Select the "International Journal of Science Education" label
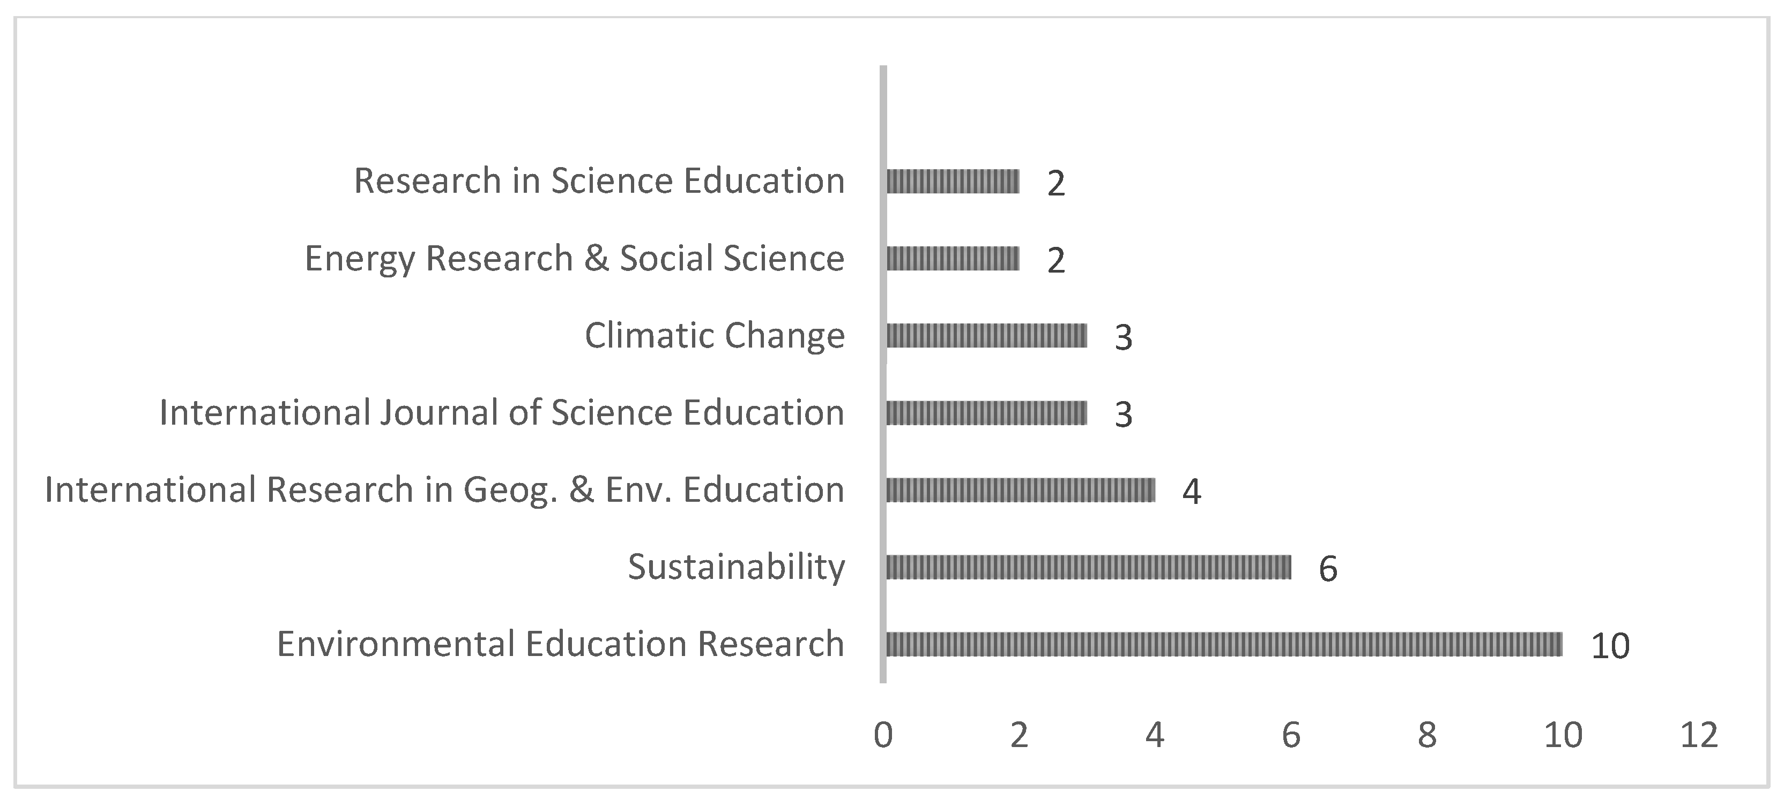Image resolution: width=1784 pixels, height=799 pixels. point(501,412)
